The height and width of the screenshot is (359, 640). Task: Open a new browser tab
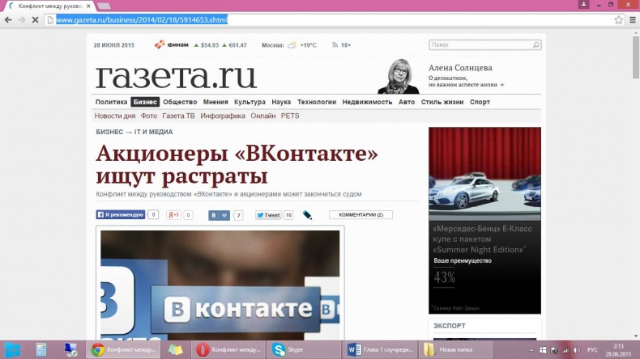coord(104,6)
